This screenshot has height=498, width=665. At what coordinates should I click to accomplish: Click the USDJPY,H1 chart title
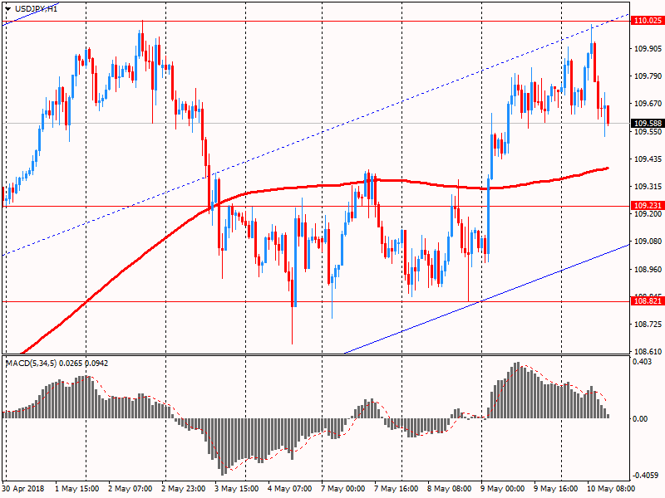[x=36, y=9]
